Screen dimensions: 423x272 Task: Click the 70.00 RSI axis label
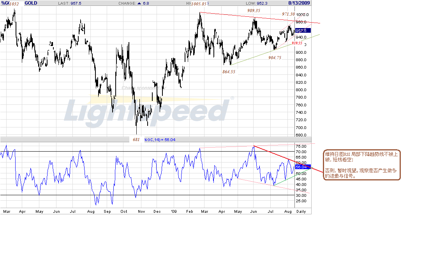point(301,152)
